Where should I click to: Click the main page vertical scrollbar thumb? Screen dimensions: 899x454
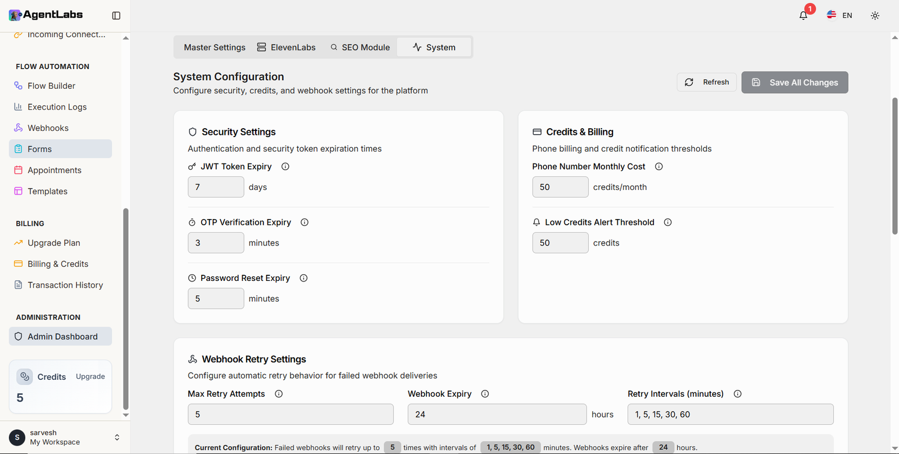point(895,166)
